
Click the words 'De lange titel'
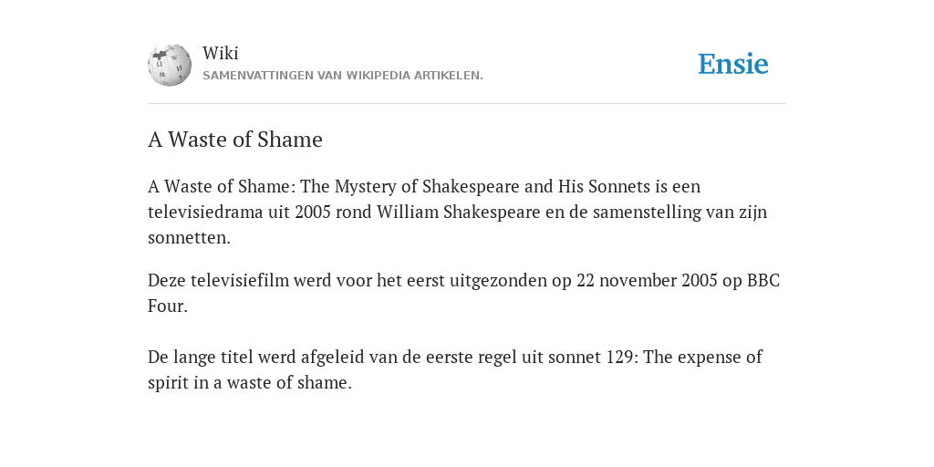tap(200, 357)
